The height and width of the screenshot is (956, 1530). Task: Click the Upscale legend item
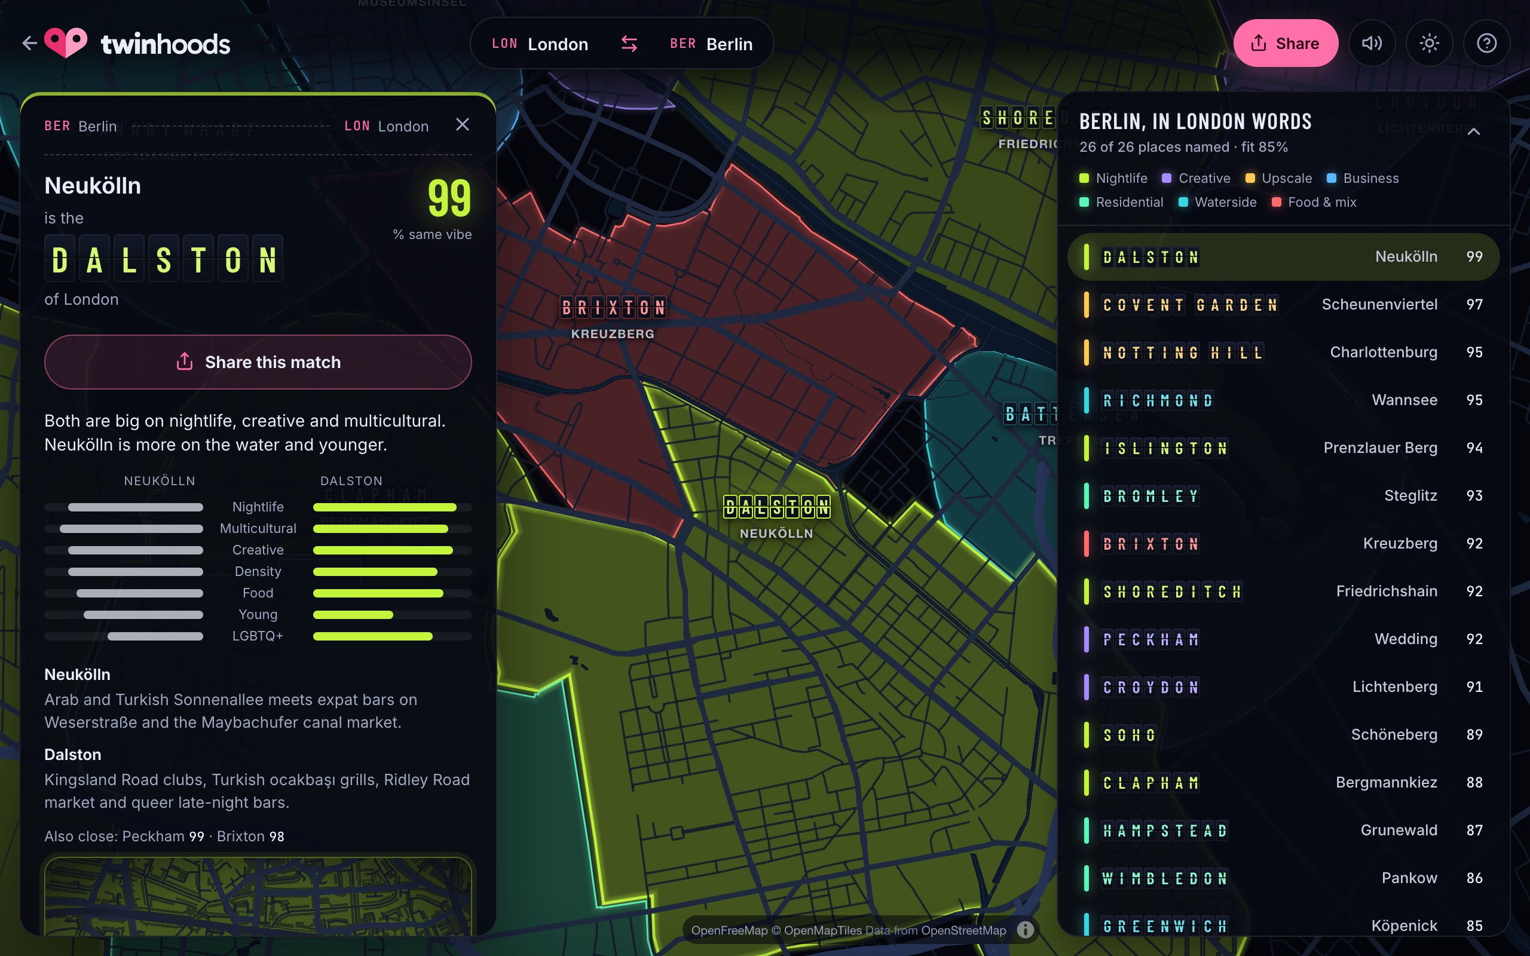[x=1278, y=178]
